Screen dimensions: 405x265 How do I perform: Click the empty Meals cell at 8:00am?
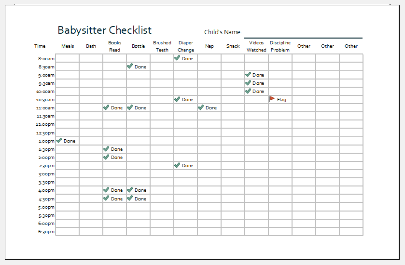tap(68, 58)
